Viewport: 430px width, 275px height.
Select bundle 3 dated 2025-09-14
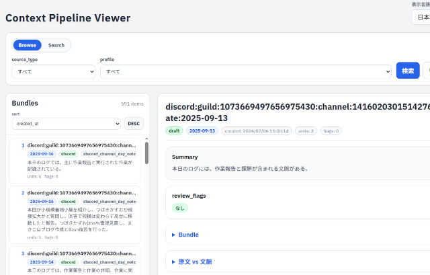(x=75, y=261)
